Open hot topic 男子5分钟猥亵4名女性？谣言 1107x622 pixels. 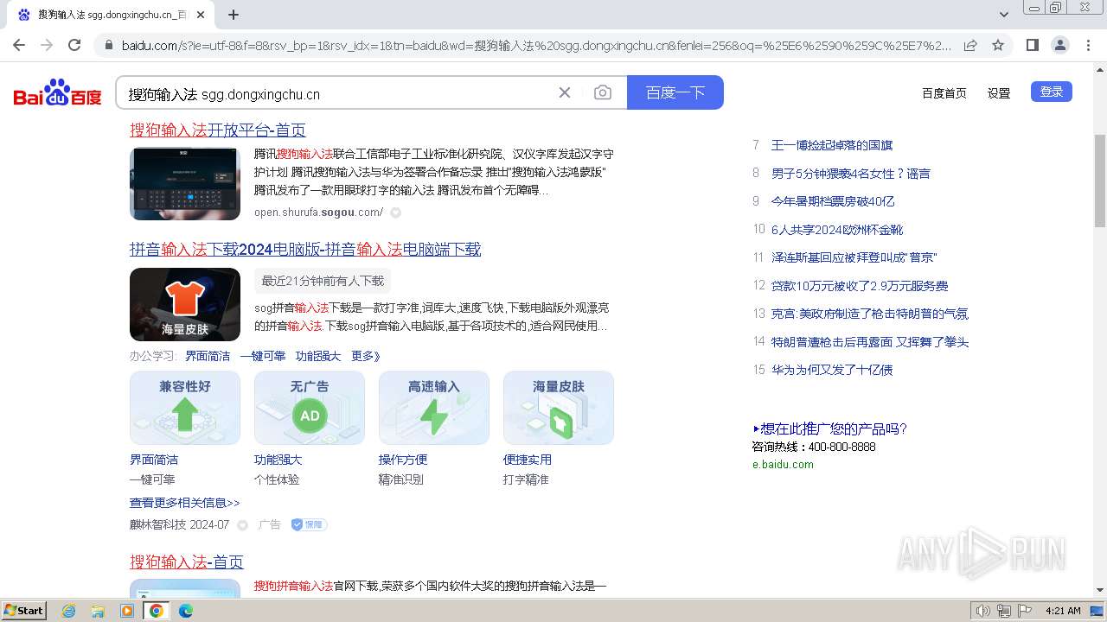click(x=851, y=174)
